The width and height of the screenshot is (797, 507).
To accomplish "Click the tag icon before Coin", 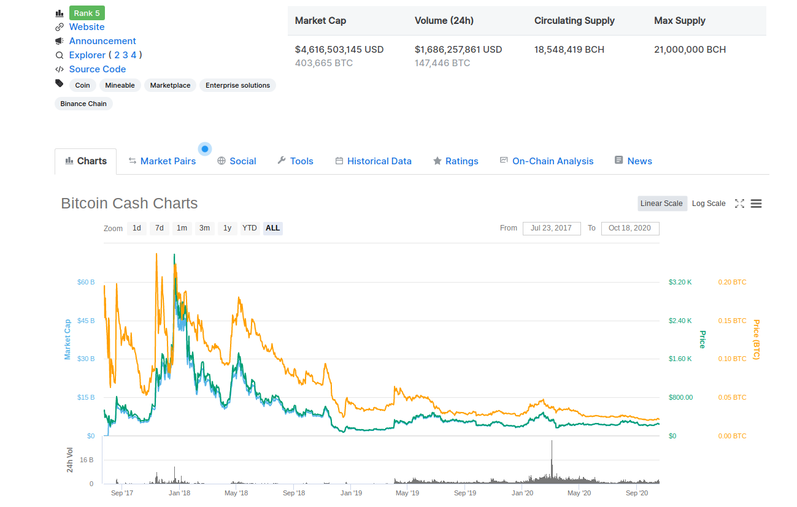I will pos(59,83).
